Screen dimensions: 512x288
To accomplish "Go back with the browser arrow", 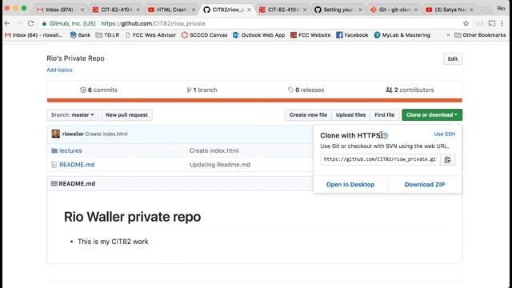I will pos(7,23).
